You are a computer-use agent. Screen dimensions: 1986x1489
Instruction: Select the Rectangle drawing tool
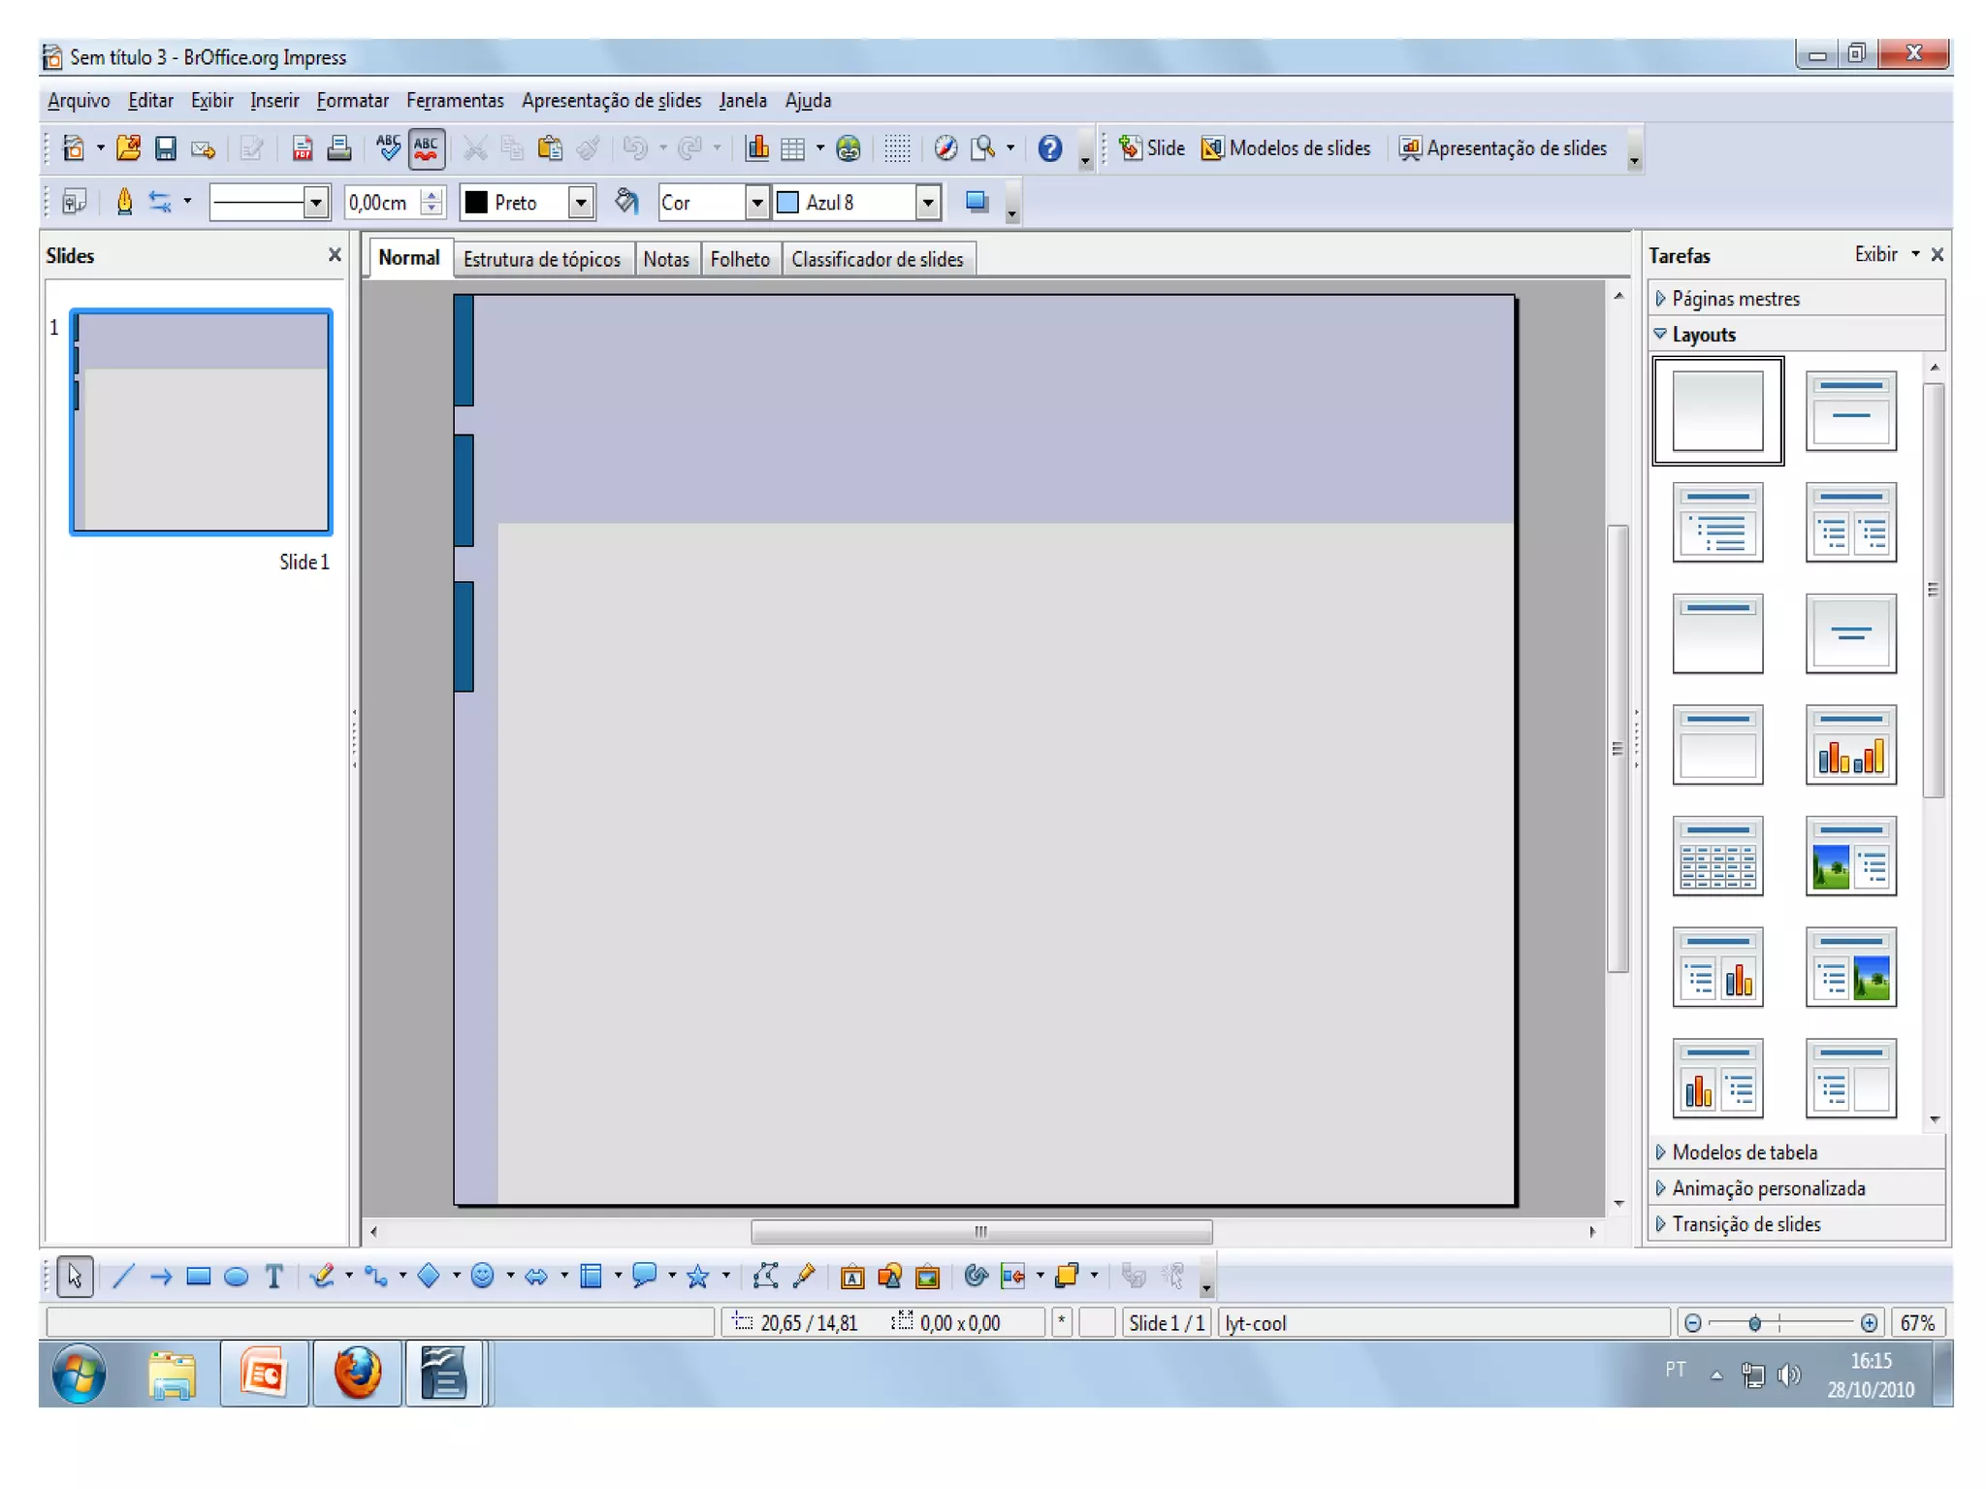[198, 1277]
